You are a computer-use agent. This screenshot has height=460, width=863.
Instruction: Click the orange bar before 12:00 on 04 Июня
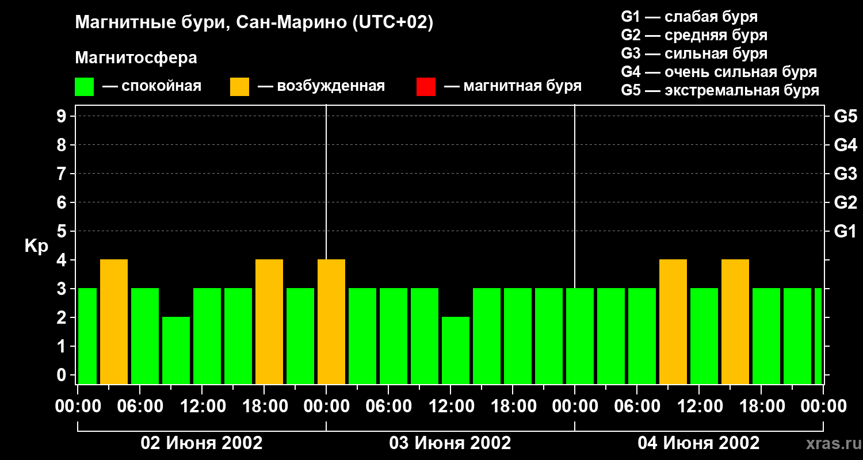pos(673,321)
